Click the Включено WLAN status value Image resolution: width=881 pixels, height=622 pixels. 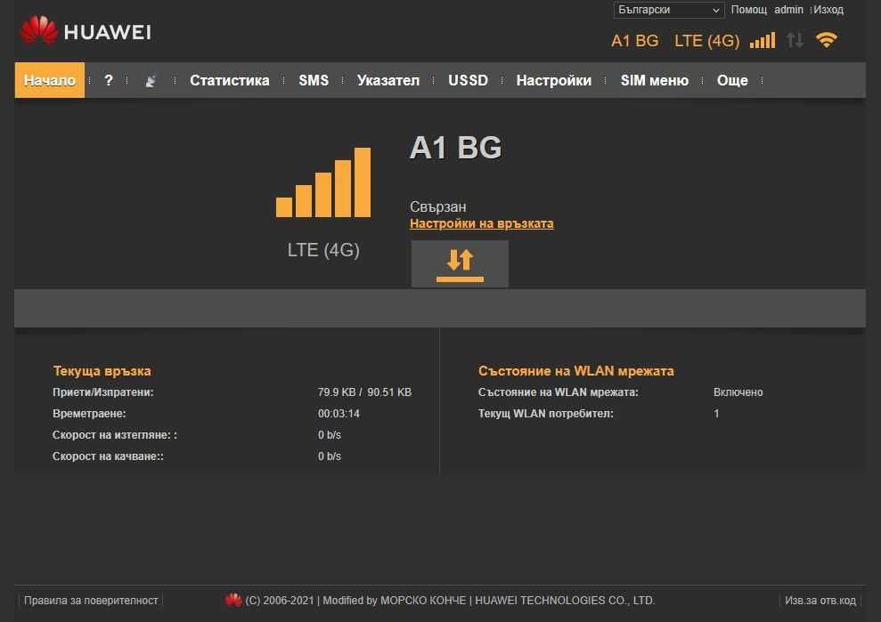738,392
